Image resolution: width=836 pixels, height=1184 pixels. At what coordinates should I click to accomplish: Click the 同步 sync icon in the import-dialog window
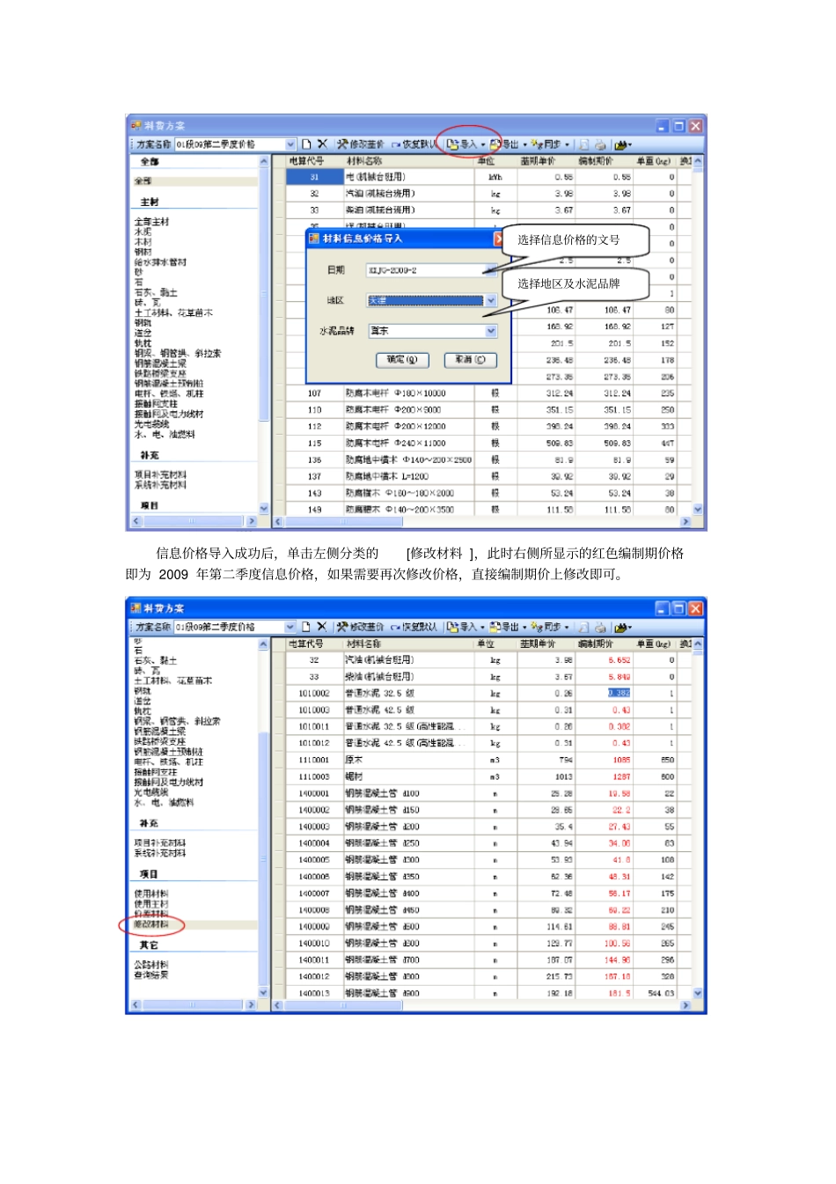(x=537, y=144)
